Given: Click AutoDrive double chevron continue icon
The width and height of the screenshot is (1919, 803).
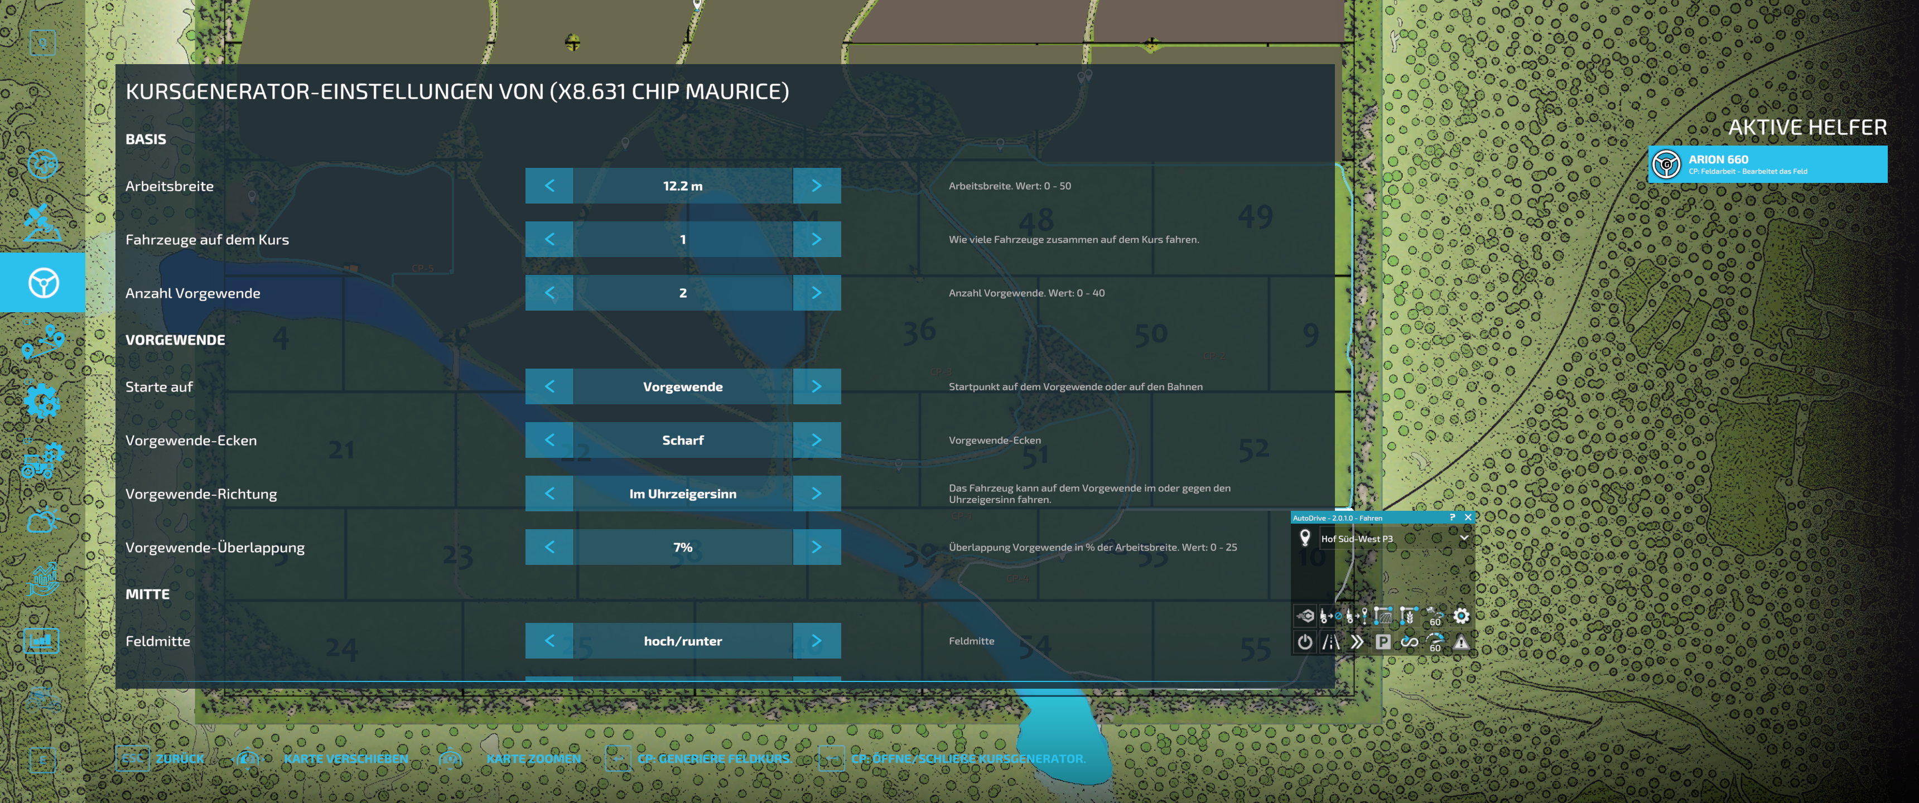Looking at the screenshot, I should tap(1357, 642).
